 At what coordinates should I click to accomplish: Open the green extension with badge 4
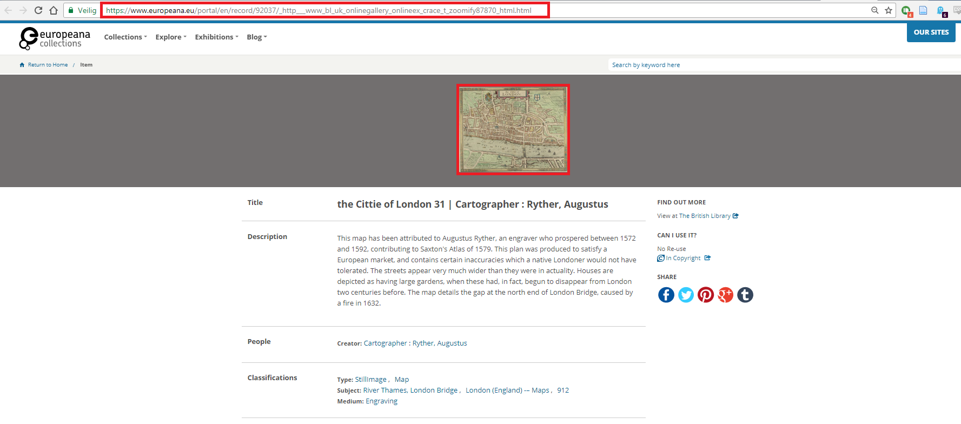[x=907, y=11]
